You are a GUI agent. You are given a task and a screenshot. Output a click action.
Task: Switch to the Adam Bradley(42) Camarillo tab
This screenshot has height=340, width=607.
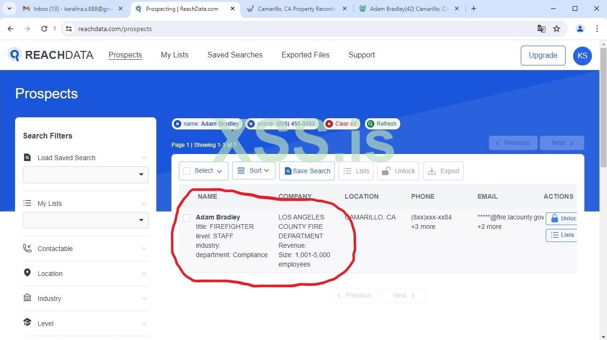pyautogui.click(x=408, y=8)
